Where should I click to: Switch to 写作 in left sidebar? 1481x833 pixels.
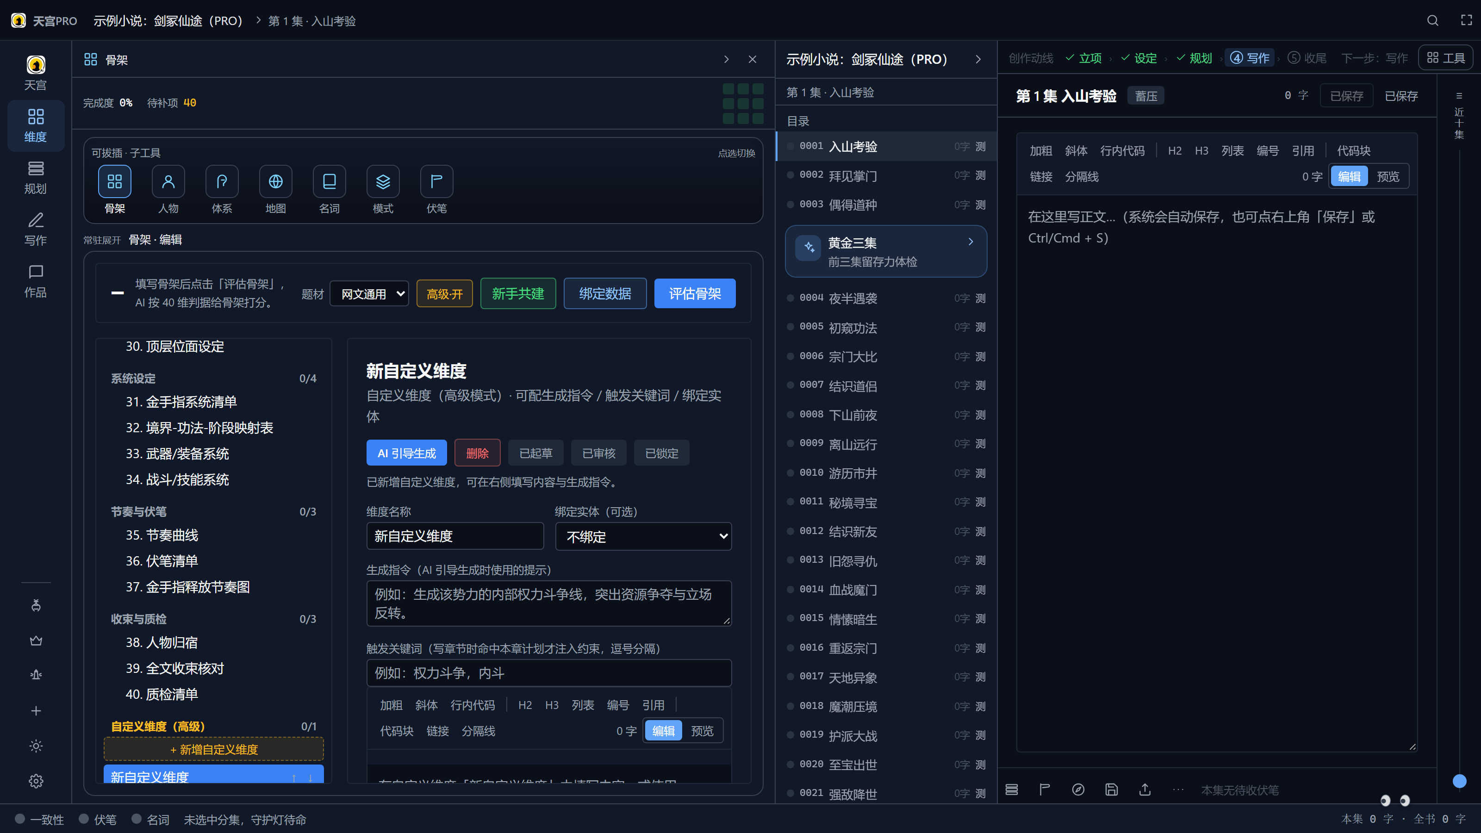[x=36, y=230]
